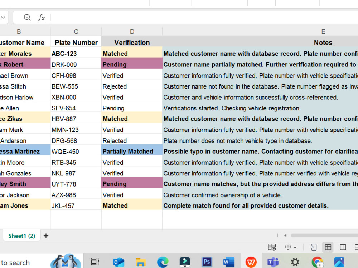
Task: Switch to the Page Break Preview icon
Action: 343,247
